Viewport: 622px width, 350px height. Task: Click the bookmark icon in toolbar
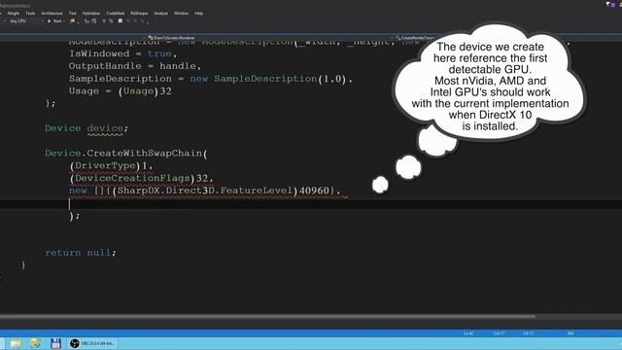pos(121,21)
